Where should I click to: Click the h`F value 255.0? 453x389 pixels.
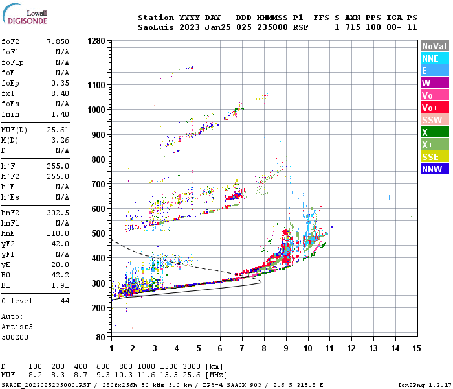(x=58, y=167)
